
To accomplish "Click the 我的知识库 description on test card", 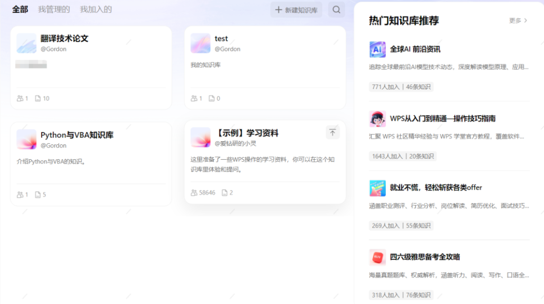I will pyautogui.click(x=206, y=65).
